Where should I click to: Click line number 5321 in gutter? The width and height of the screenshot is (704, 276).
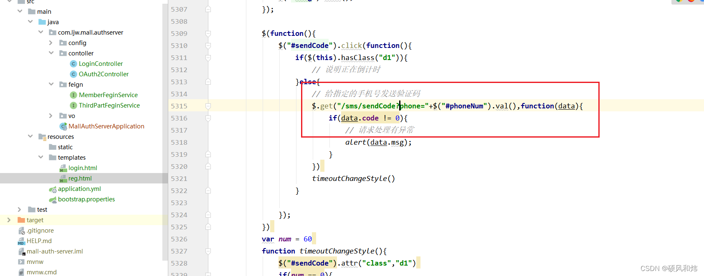click(x=179, y=178)
